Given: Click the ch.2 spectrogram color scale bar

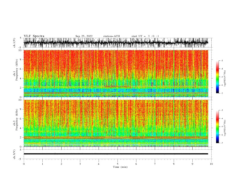Looking at the screenshot, I should click(218, 127).
